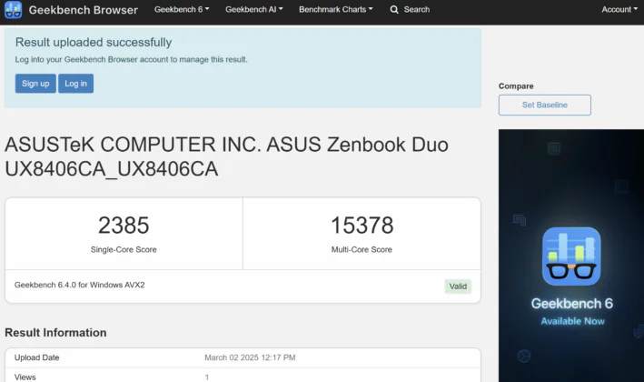Viewport: 644px width, 382px height.
Task: Click the 'Result Information' heading
Action: 55,332
